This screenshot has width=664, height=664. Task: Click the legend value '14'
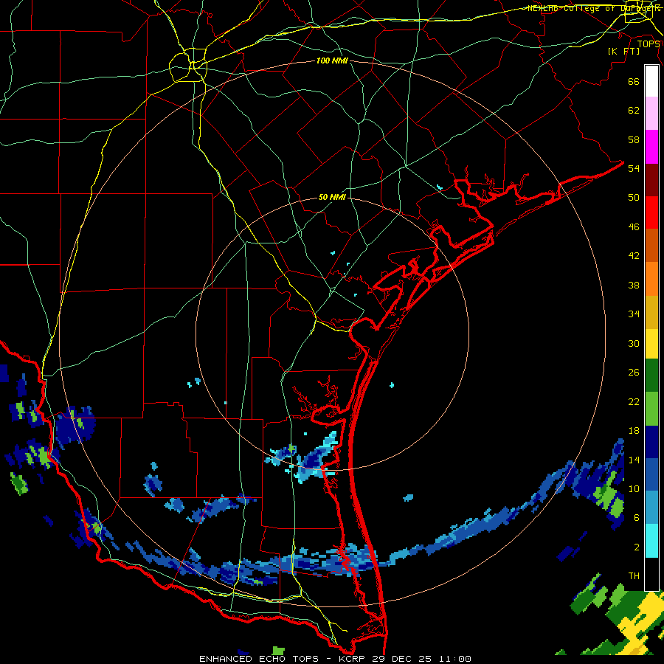(634, 460)
